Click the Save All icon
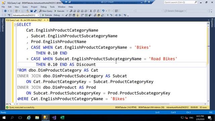Screen dimensions: 215x121 pos(35,11)
